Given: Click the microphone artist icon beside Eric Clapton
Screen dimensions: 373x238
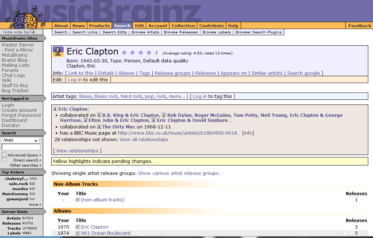Looking at the screenshot, I should [x=58, y=52].
